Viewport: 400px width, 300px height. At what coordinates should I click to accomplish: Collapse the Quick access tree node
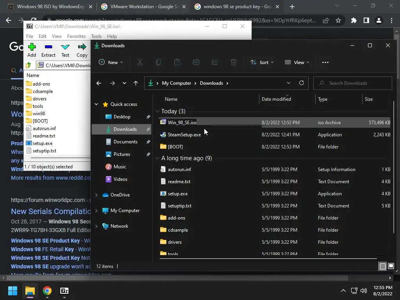tap(96, 104)
